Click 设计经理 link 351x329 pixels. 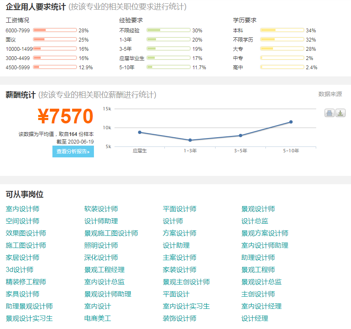point(255,318)
